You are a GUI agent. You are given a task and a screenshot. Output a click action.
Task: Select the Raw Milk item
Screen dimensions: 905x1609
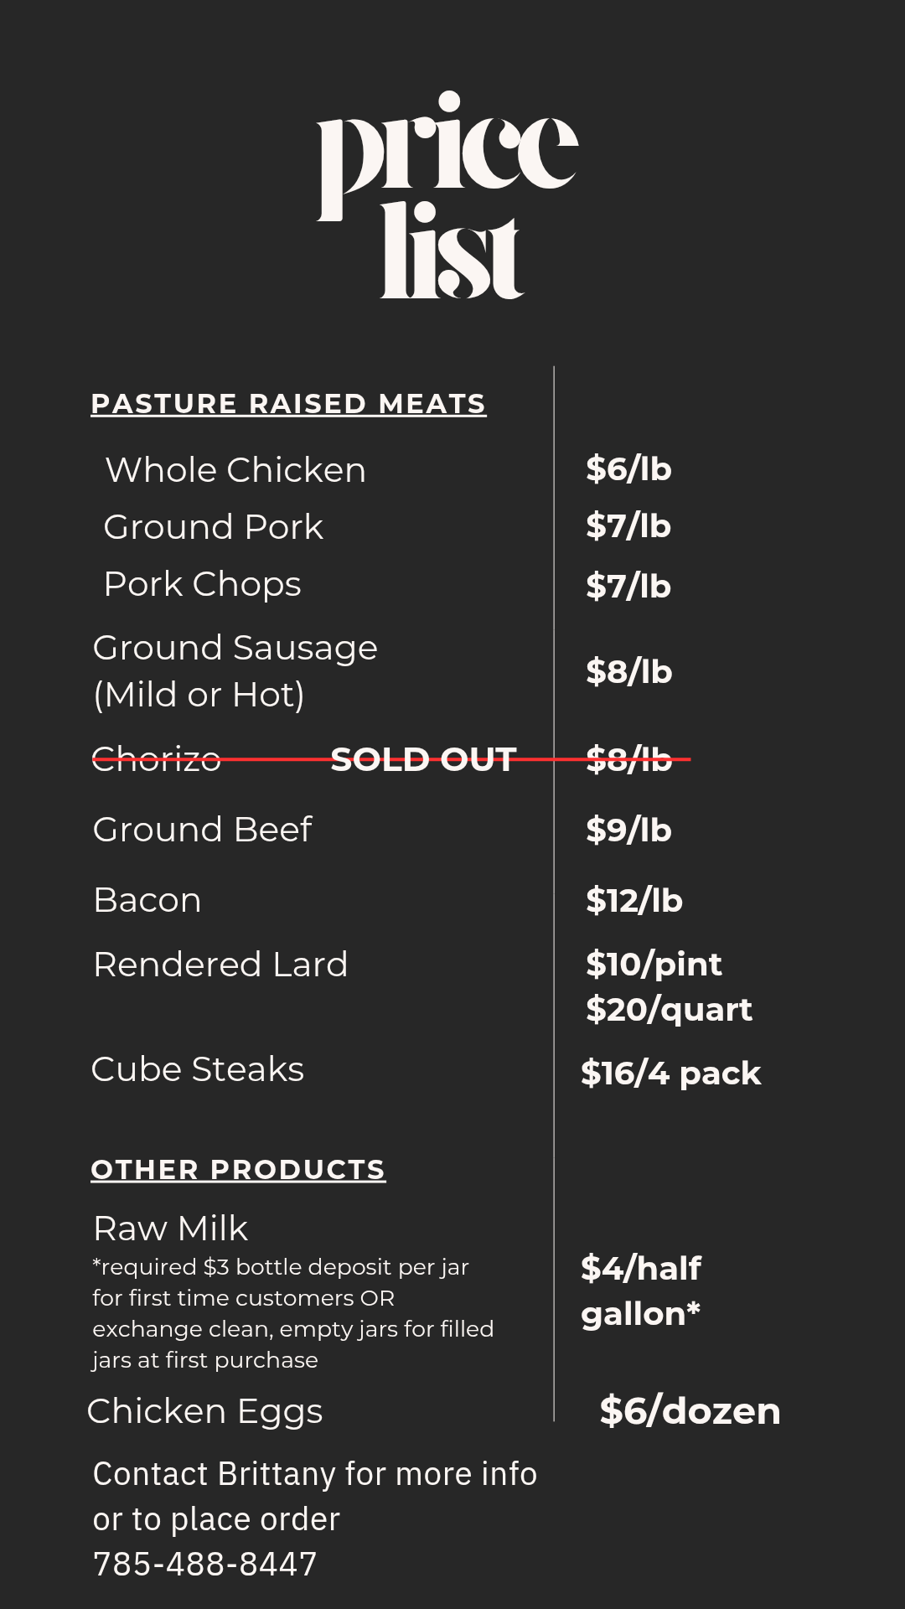click(x=171, y=1229)
